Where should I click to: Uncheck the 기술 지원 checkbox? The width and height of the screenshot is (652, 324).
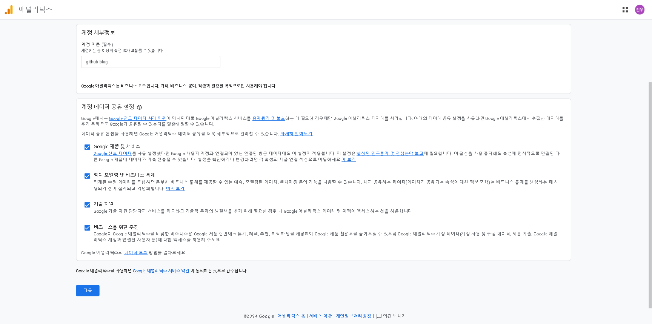coord(87,205)
